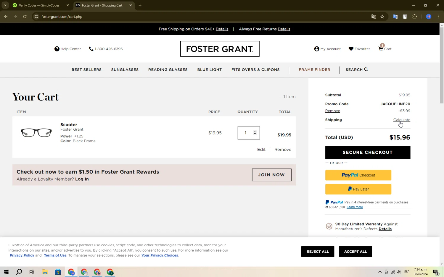Go back with browser back arrow

click(x=6, y=17)
